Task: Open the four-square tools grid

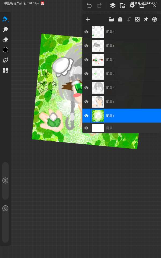Action: 5,70
